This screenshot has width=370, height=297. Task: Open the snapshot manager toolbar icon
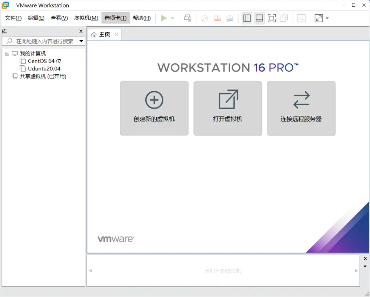(230, 18)
